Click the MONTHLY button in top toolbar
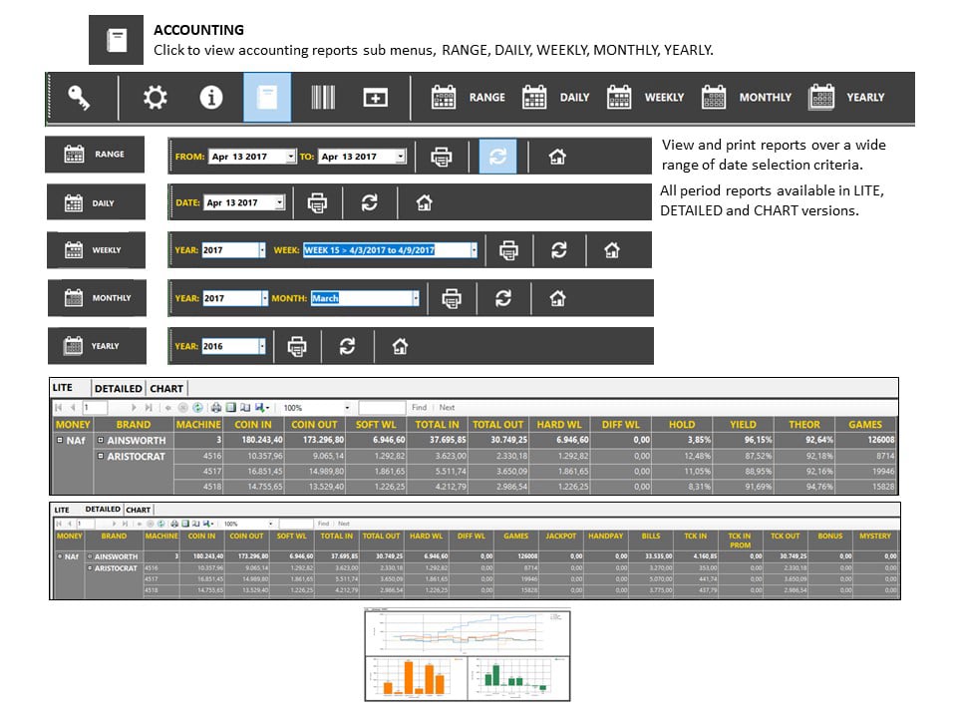The image size is (957, 718). click(747, 97)
